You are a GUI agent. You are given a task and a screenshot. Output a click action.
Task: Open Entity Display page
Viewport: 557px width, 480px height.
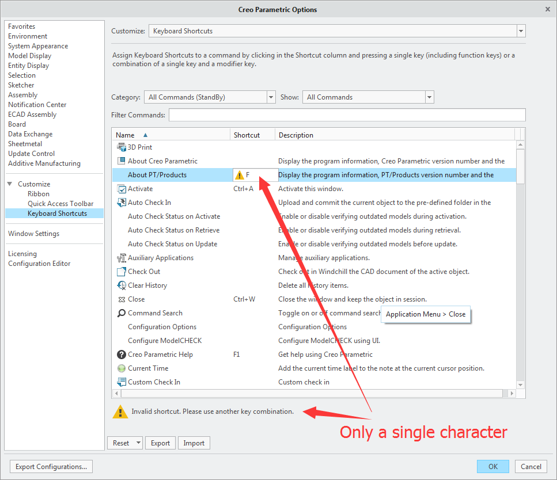28,66
